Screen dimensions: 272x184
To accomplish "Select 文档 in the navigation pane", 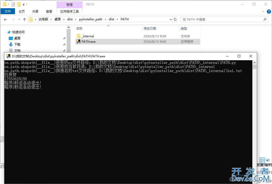I will click(x=17, y=50).
